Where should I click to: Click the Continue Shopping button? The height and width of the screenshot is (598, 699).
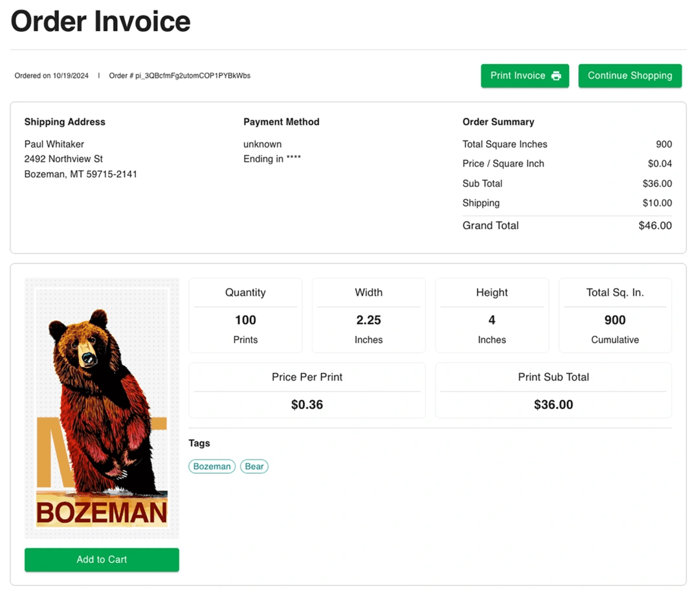[x=630, y=75]
